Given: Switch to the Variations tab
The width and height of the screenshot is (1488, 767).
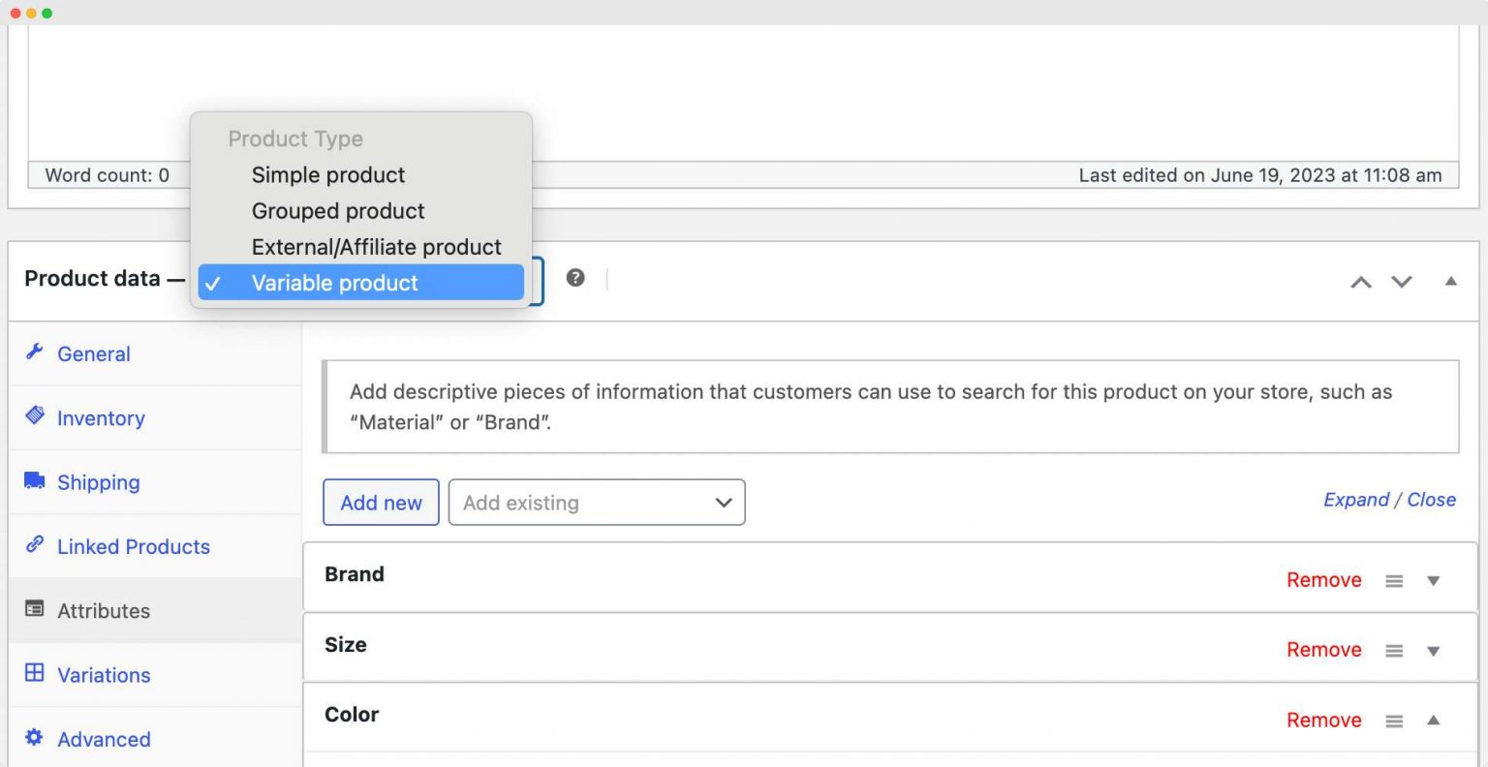Looking at the screenshot, I should point(103,674).
